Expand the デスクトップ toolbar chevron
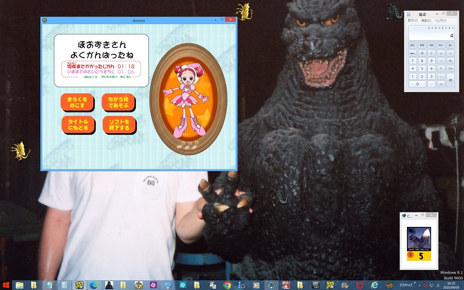The width and height of the screenshot is (464, 290). (415, 284)
